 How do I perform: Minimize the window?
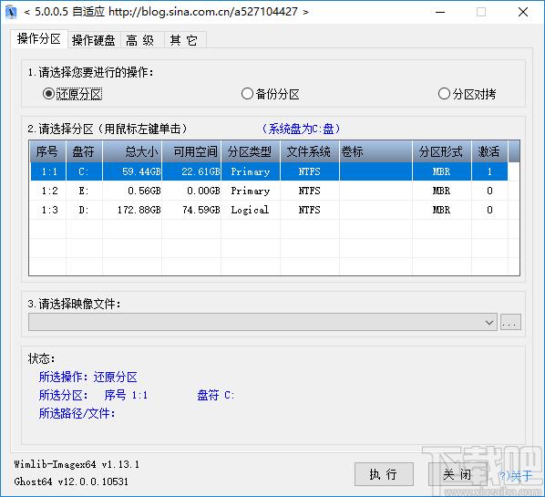440,12
